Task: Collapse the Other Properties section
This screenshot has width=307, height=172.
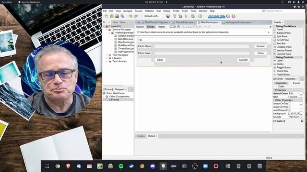Action: pyautogui.click(x=274, y=100)
